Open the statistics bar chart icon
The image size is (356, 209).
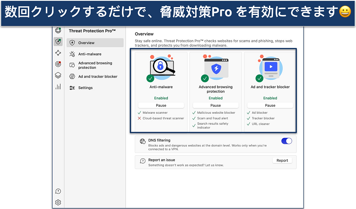click(58, 86)
